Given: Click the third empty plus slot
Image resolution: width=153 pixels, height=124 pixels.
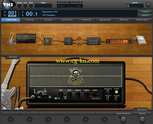Looking at the screenshot, I should click(48, 120).
